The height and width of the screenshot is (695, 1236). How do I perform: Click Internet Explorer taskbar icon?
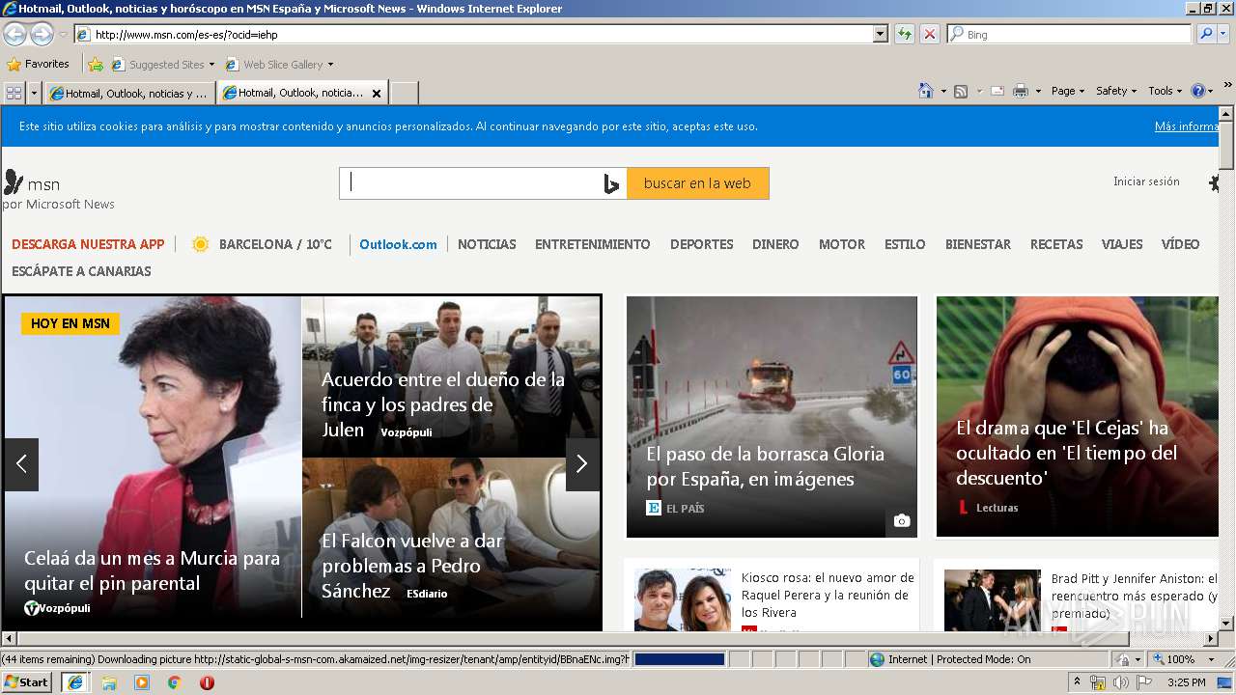pyautogui.click(x=75, y=682)
